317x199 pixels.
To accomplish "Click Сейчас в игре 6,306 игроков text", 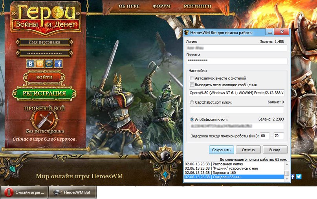I will [x=45, y=139].
